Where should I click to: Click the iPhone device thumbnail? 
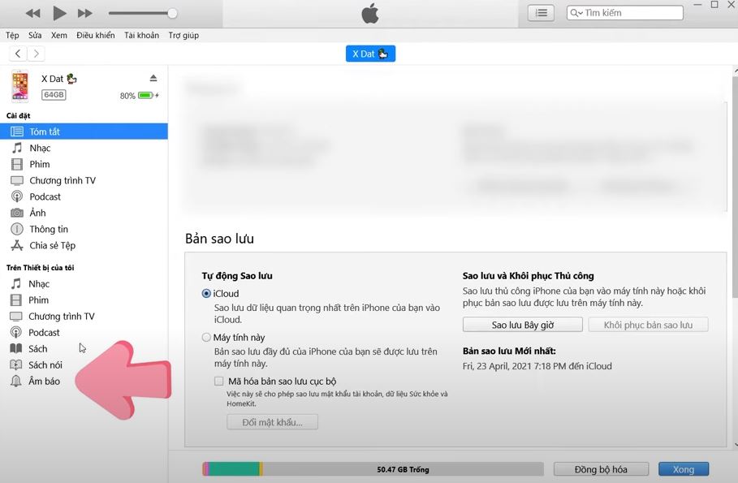pos(19,86)
